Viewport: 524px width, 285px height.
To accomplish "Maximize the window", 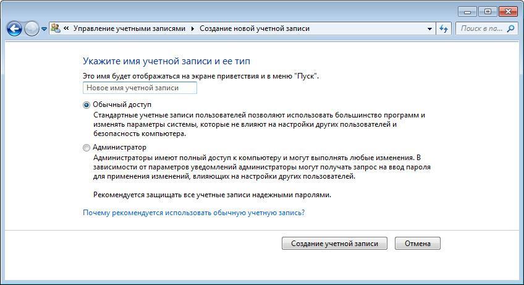I will tap(488, 11).
